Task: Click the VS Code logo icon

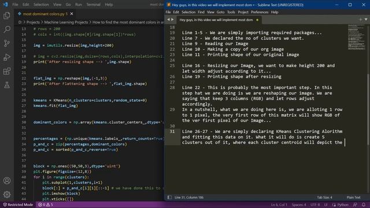Action: click(5, 5)
